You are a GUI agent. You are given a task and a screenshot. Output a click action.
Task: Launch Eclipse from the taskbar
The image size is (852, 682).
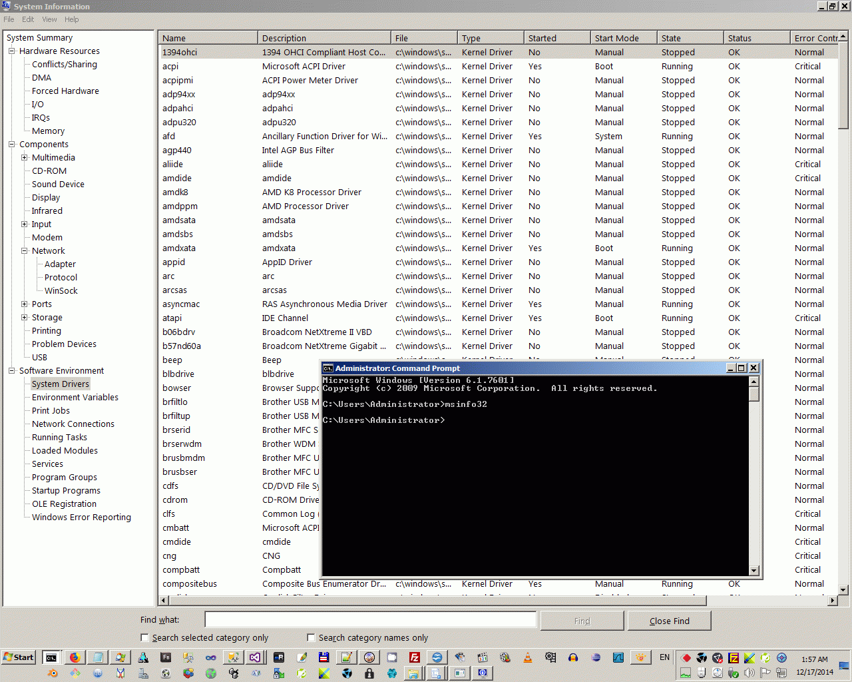point(596,657)
